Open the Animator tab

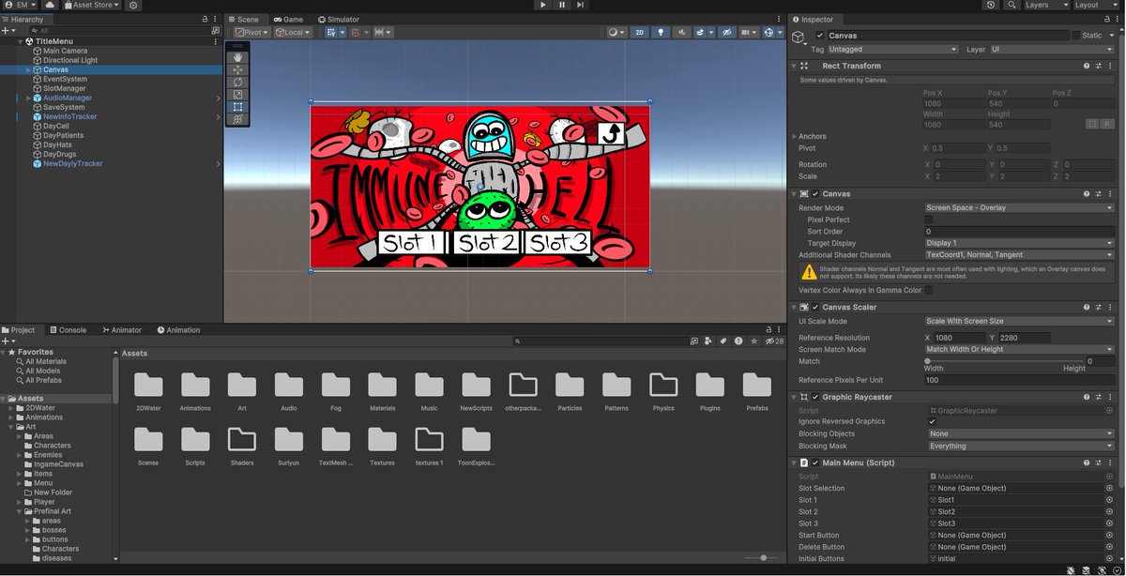[x=121, y=330]
